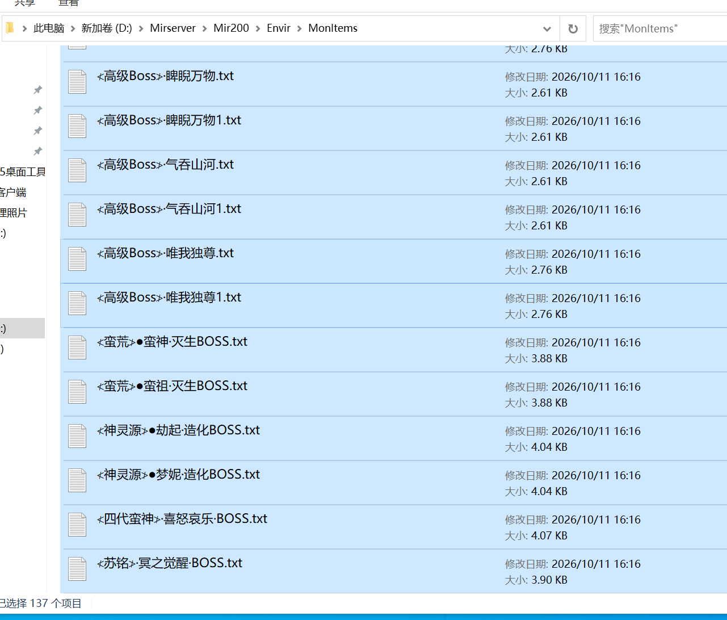Screen dimensions: 727x620
Task: Expand the chevron after 新加卷 (D:)
Action: coord(141,28)
